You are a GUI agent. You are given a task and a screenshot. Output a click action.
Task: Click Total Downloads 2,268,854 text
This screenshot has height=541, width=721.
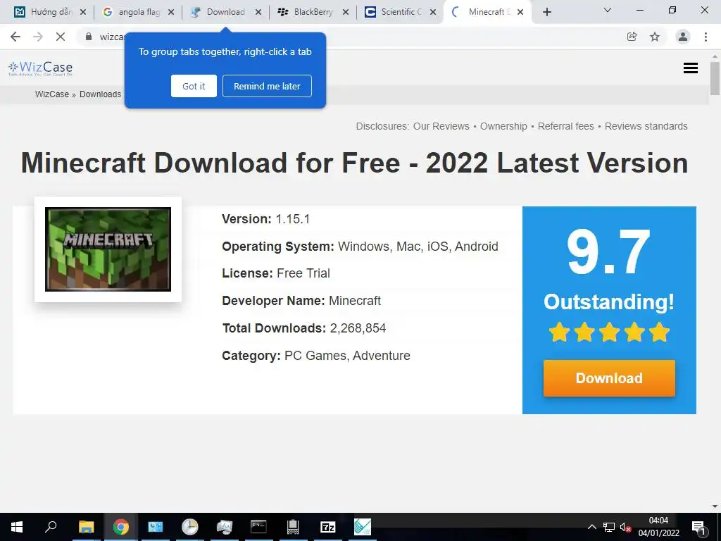(x=304, y=328)
